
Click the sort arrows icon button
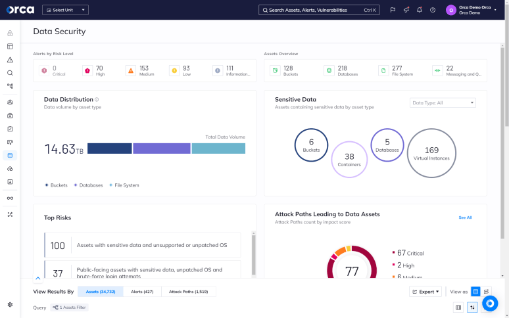(x=472, y=307)
